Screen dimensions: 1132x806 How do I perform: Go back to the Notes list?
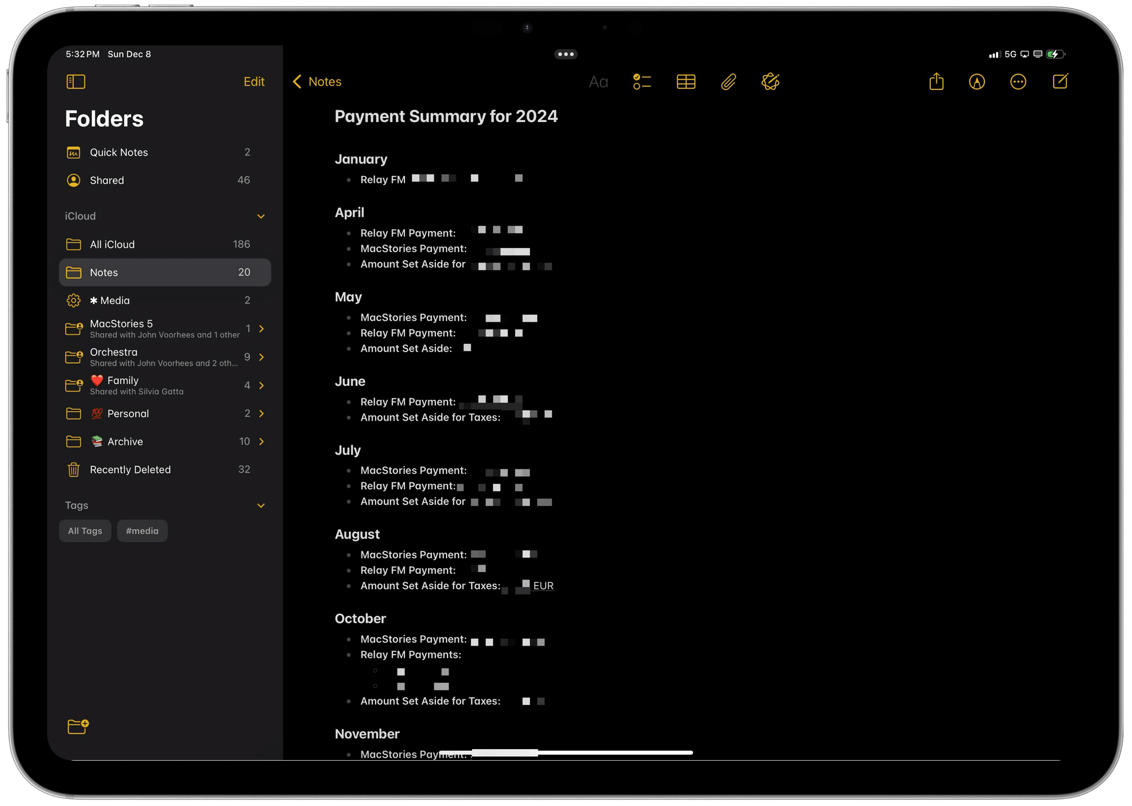pyautogui.click(x=317, y=82)
